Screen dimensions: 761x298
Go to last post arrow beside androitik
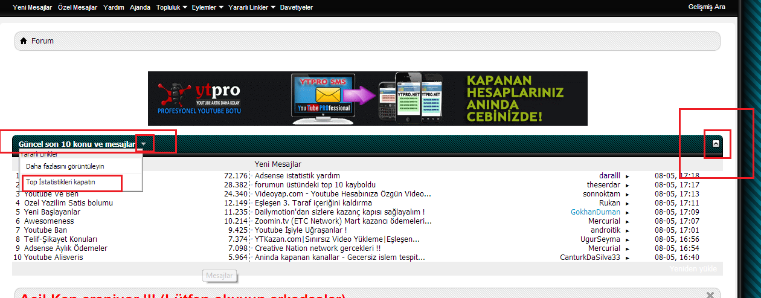click(627, 231)
